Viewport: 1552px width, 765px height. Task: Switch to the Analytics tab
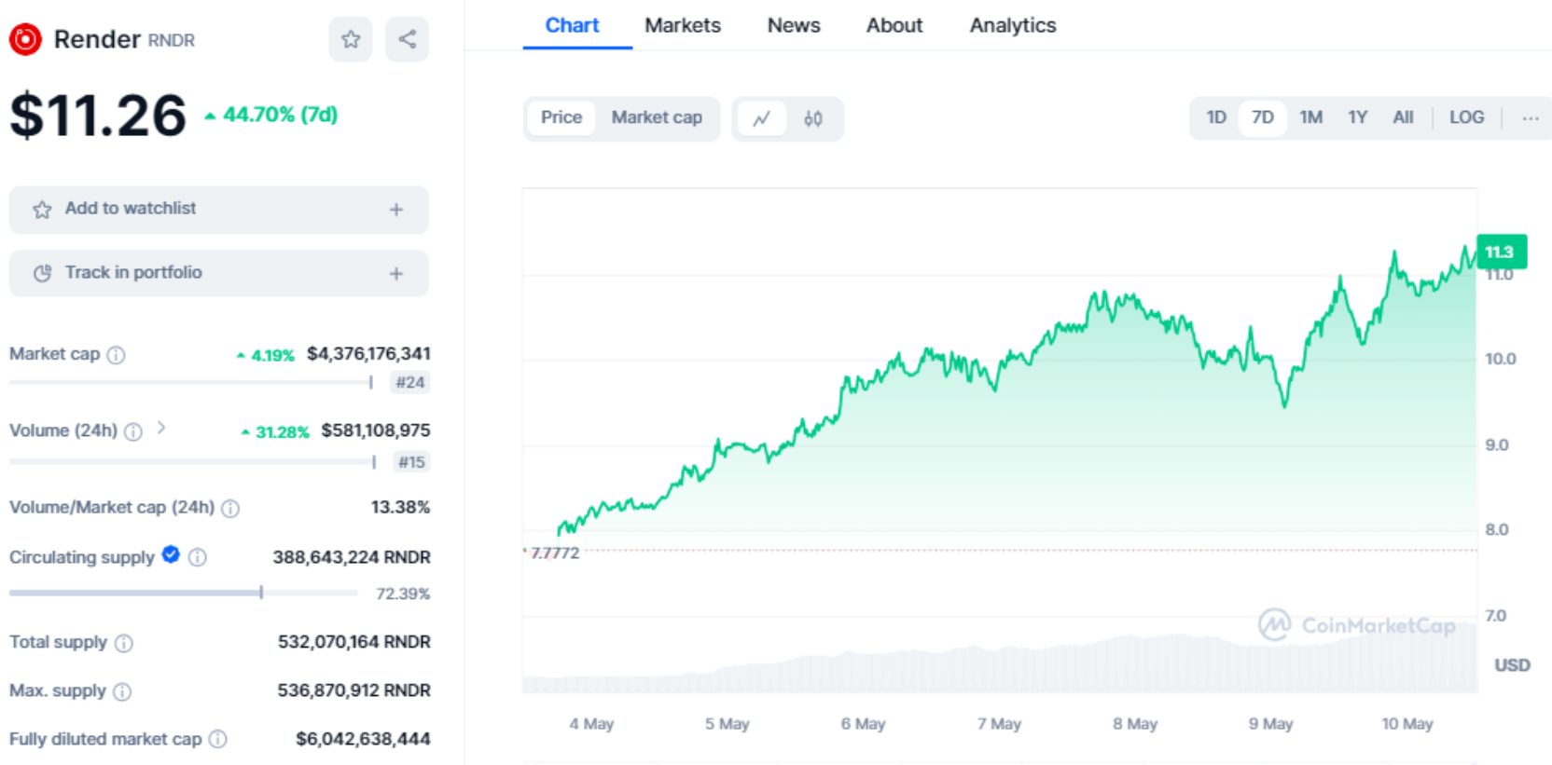[1012, 25]
